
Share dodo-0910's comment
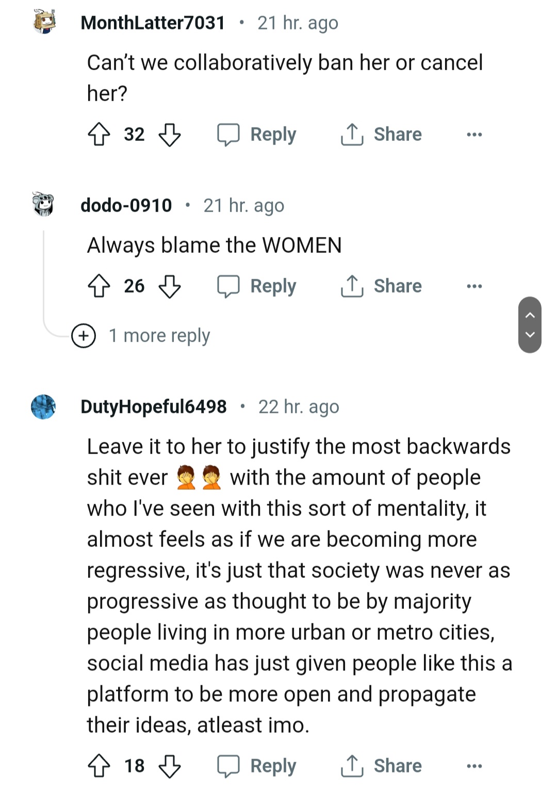[x=382, y=286]
